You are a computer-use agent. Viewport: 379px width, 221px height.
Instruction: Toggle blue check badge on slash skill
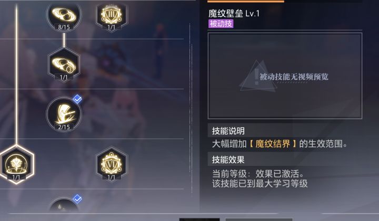pos(77,99)
